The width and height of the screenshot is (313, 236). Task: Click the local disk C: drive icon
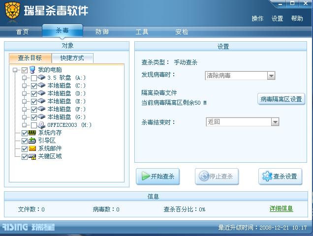(41, 85)
